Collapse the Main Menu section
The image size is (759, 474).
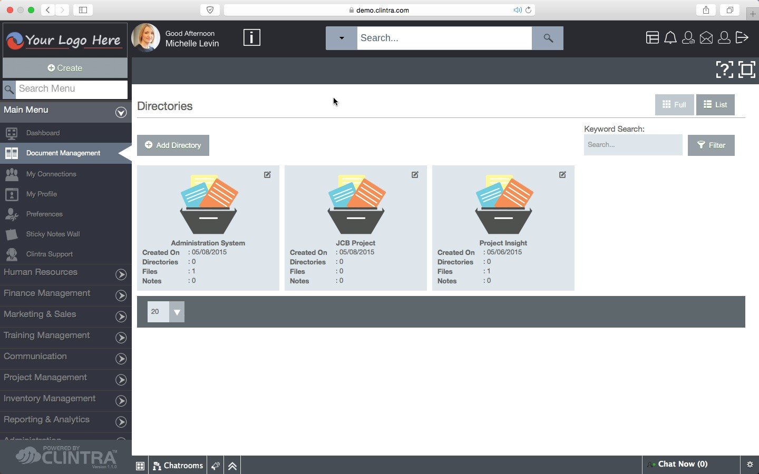tap(121, 112)
